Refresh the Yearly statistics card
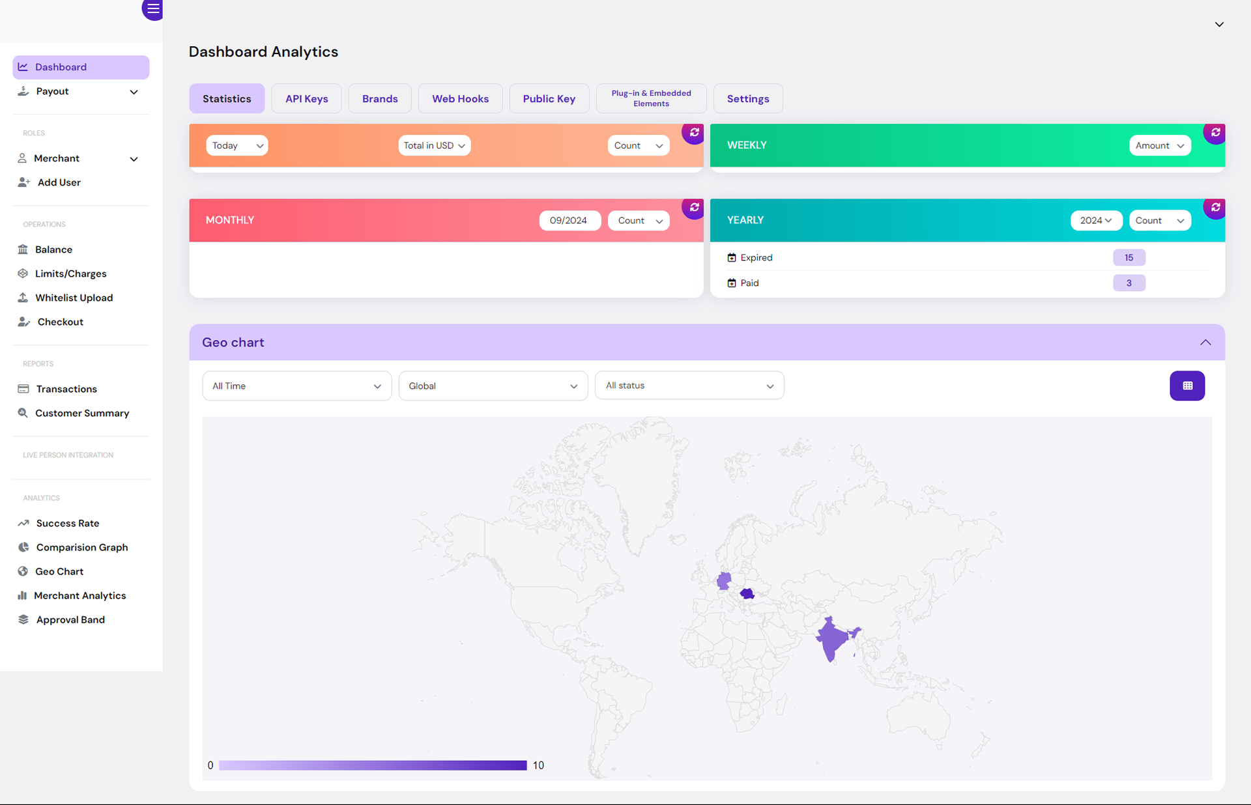Viewport: 1251px width, 805px height. pos(1215,208)
